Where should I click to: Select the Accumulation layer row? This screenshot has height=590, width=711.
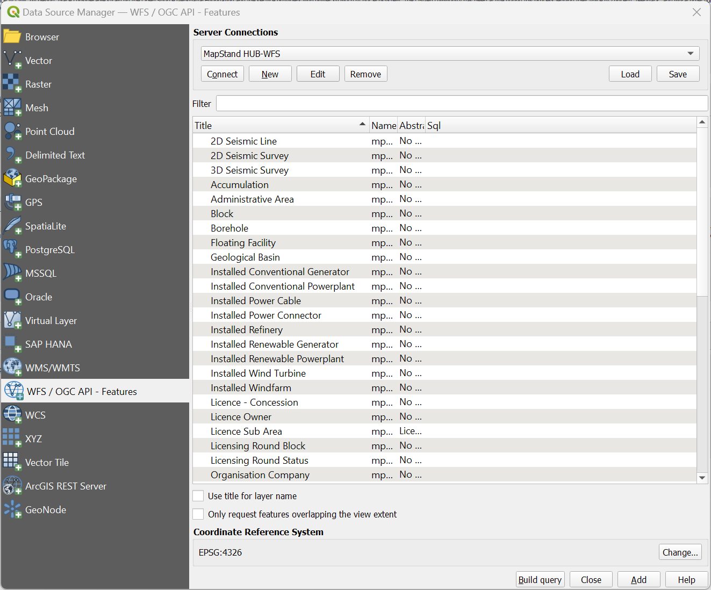tap(444, 184)
